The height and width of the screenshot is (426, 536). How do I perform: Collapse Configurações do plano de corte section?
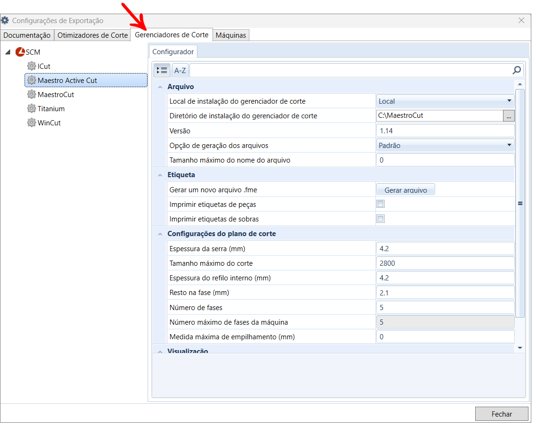coord(160,234)
